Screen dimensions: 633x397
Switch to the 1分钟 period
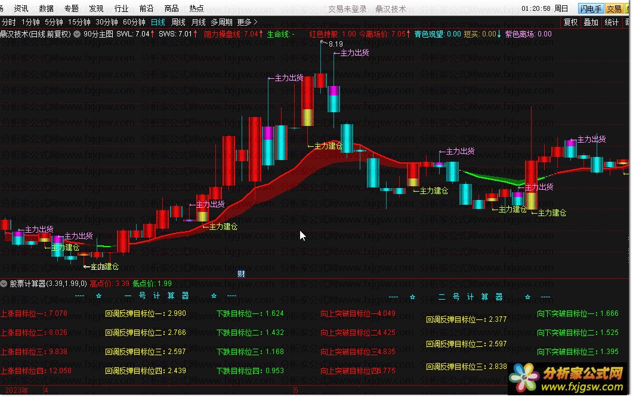point(30,22)
